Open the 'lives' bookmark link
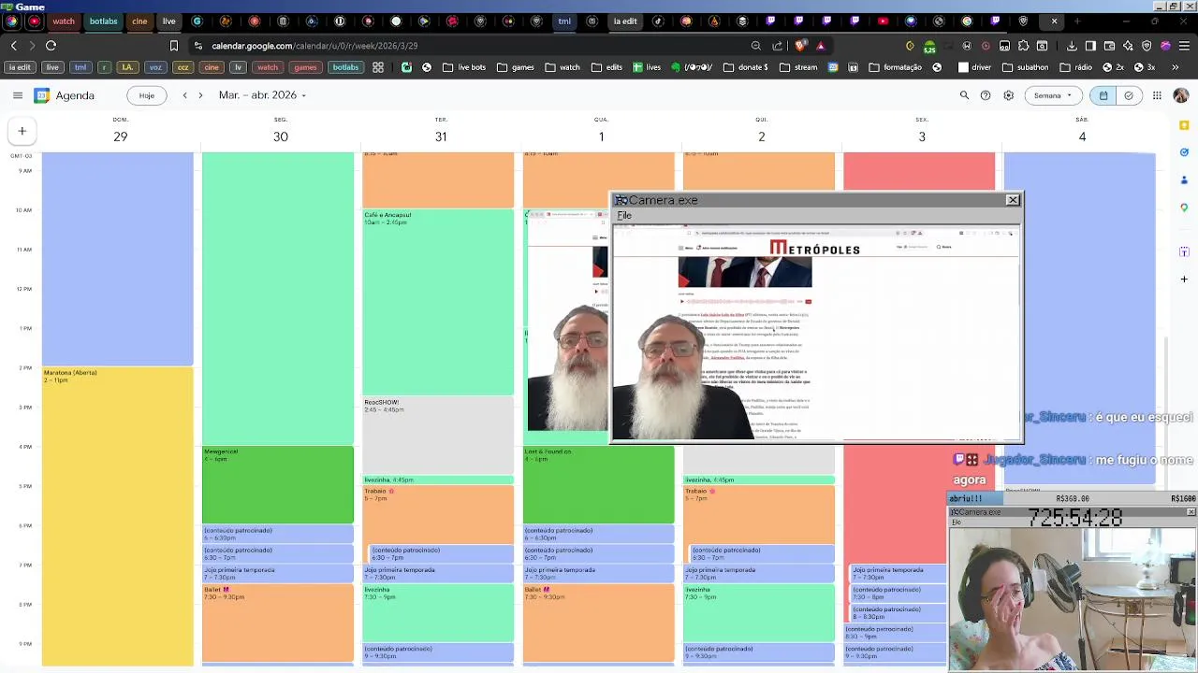1198x673 pixels. pos(647,67)
